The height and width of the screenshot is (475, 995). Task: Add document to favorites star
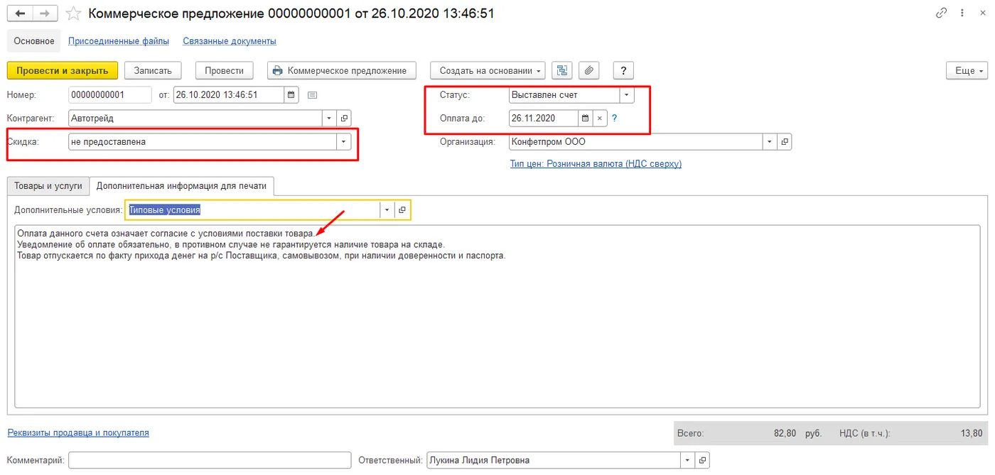tap(73, 13)
